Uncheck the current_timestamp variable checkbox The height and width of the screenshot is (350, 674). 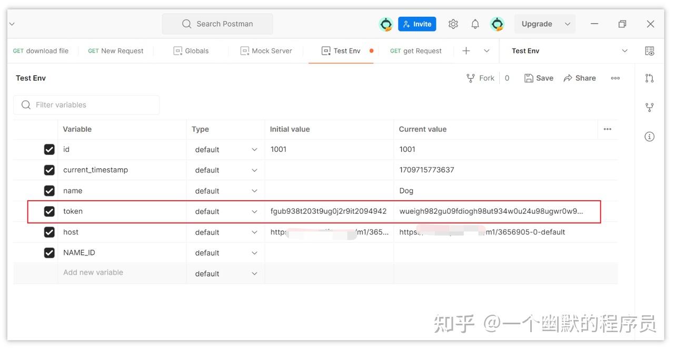point(49,170)
